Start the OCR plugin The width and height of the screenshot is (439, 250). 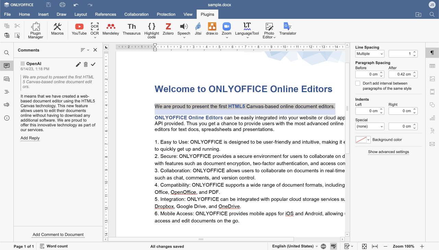click(x=95, y=29)
